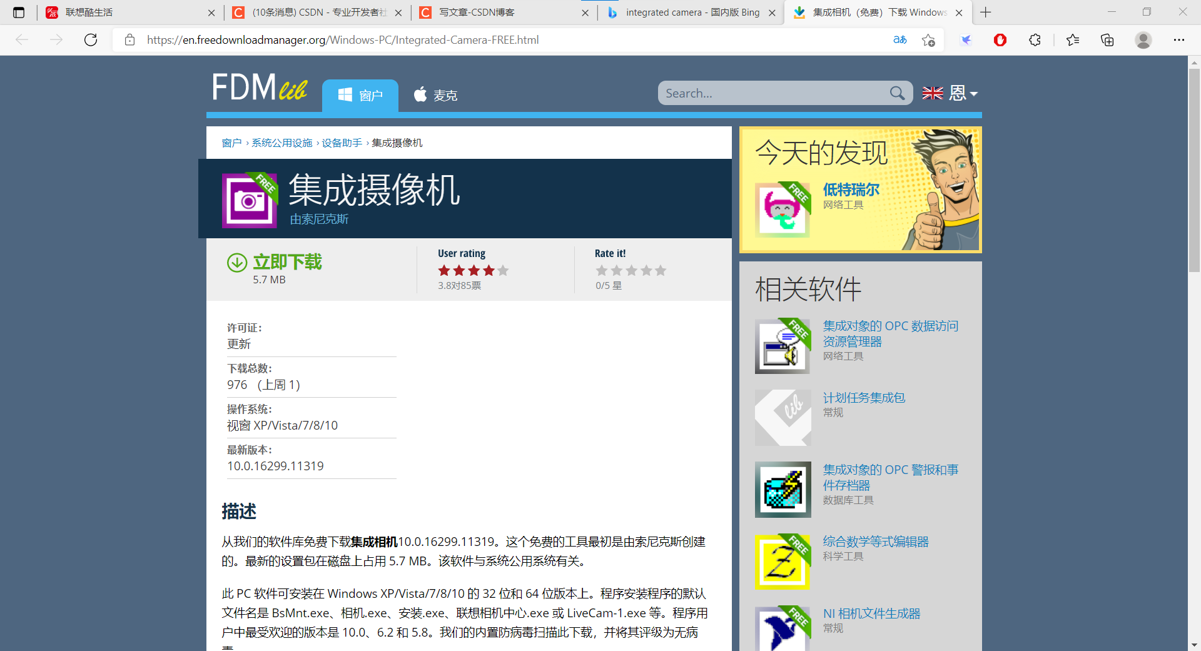
Task: Rate it four stars
Action: pos(646,270)
